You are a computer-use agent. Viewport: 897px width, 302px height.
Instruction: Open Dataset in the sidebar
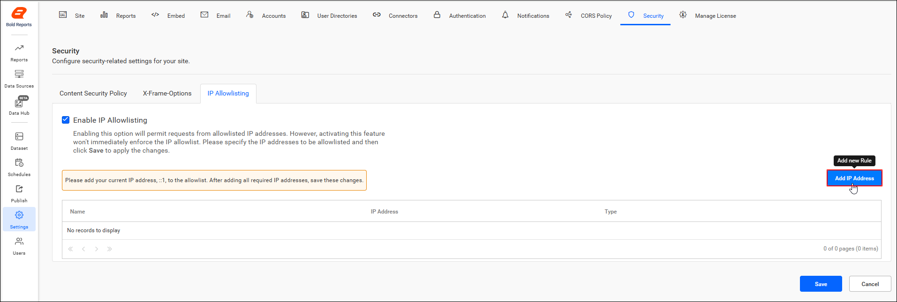(19, 141)
